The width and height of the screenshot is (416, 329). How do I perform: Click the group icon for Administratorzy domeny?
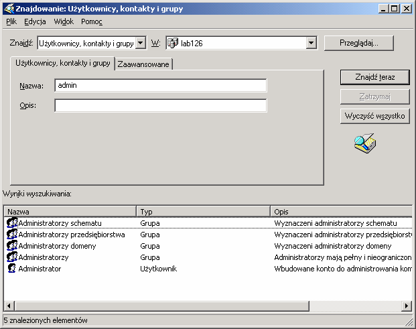click(11, 246)
